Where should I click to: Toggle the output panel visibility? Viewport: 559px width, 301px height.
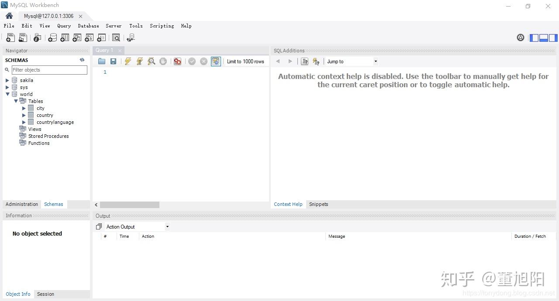click(x=544, y=38)
